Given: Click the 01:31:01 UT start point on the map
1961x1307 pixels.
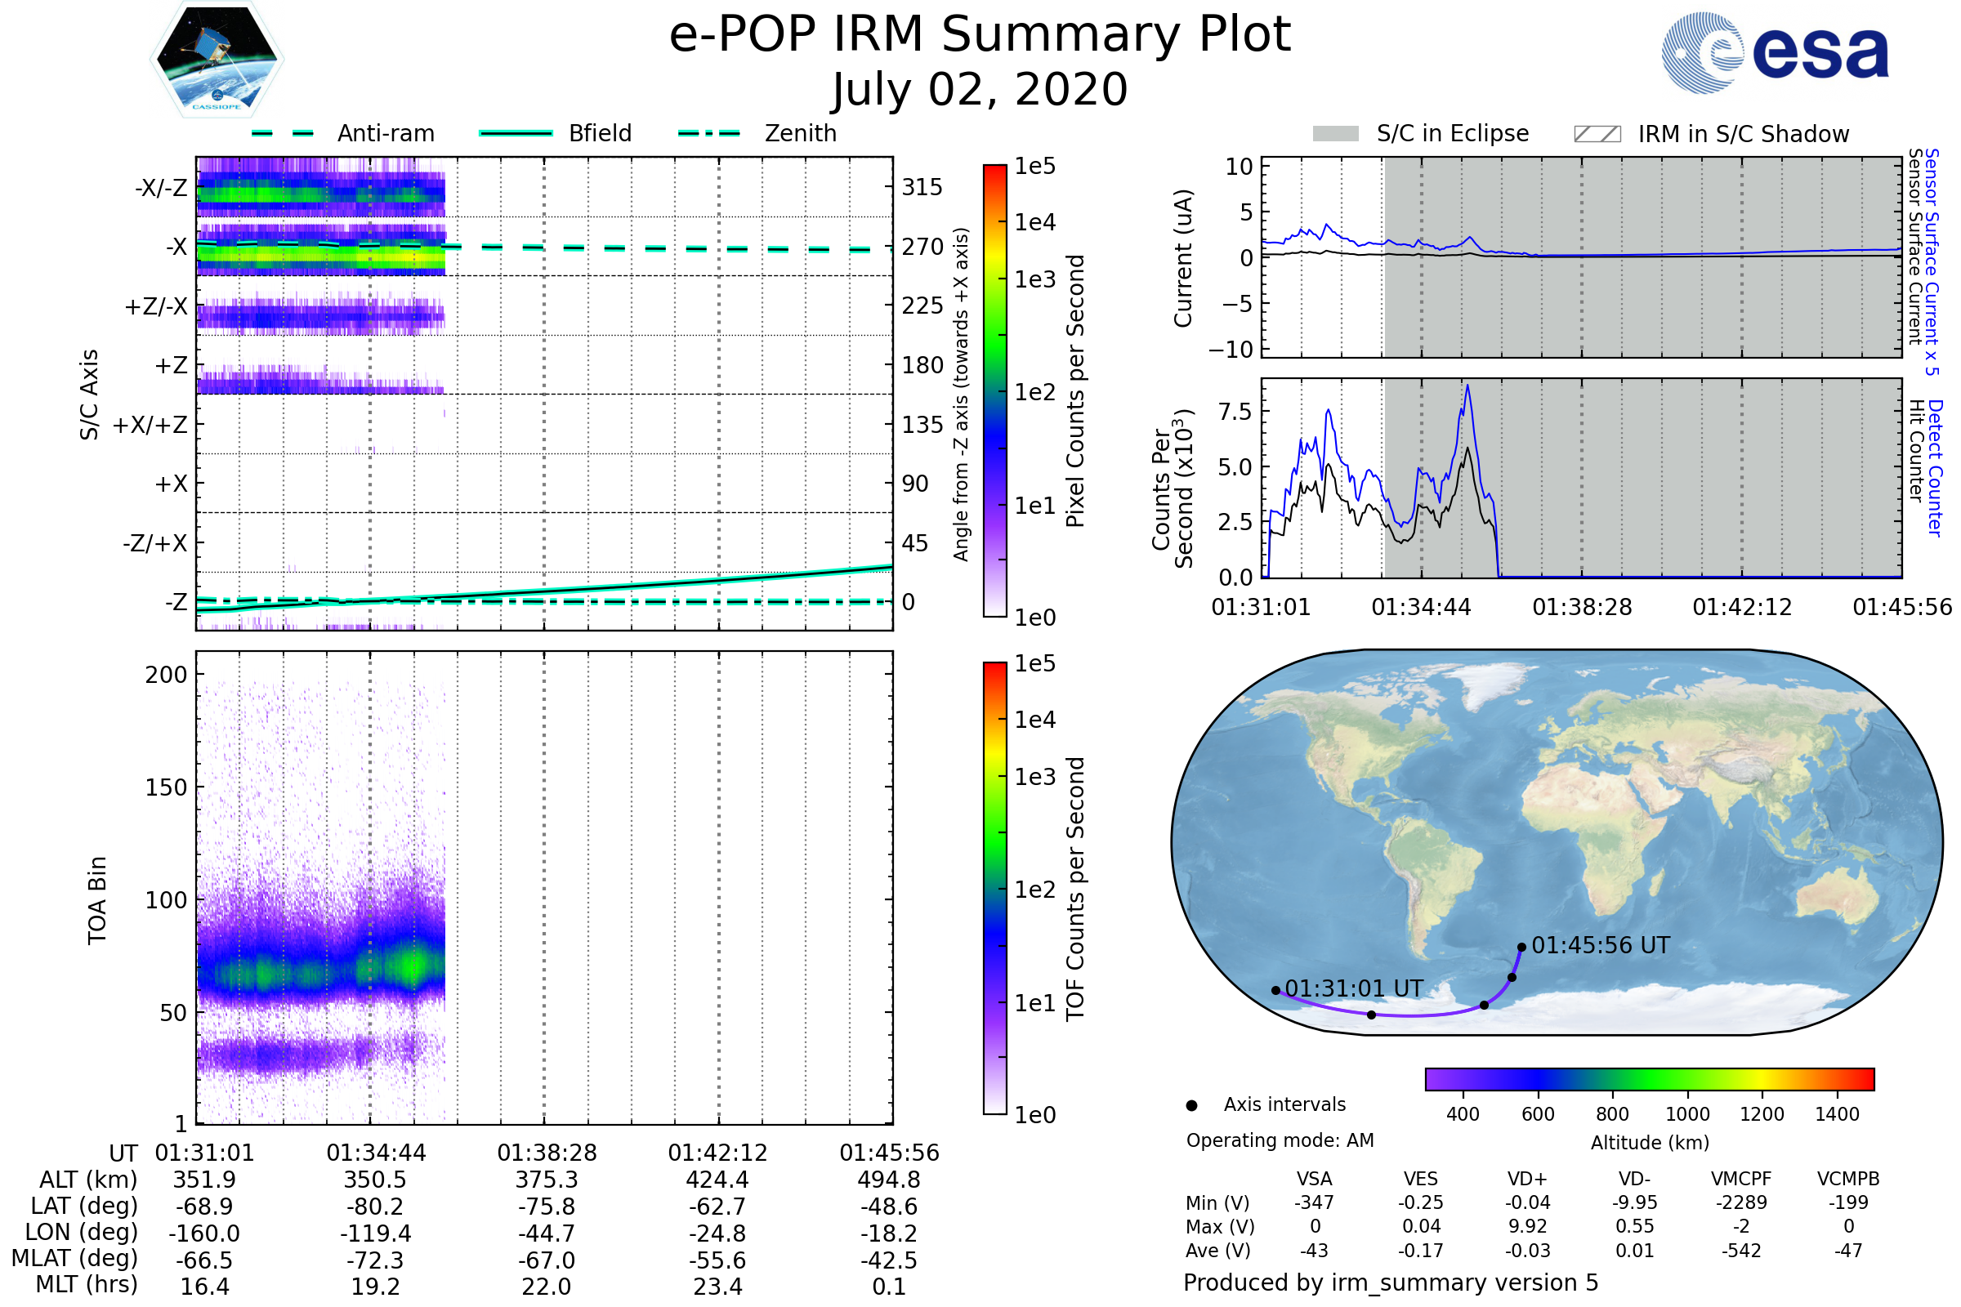Looking at the screenshot, I should tap(1275, 991).
